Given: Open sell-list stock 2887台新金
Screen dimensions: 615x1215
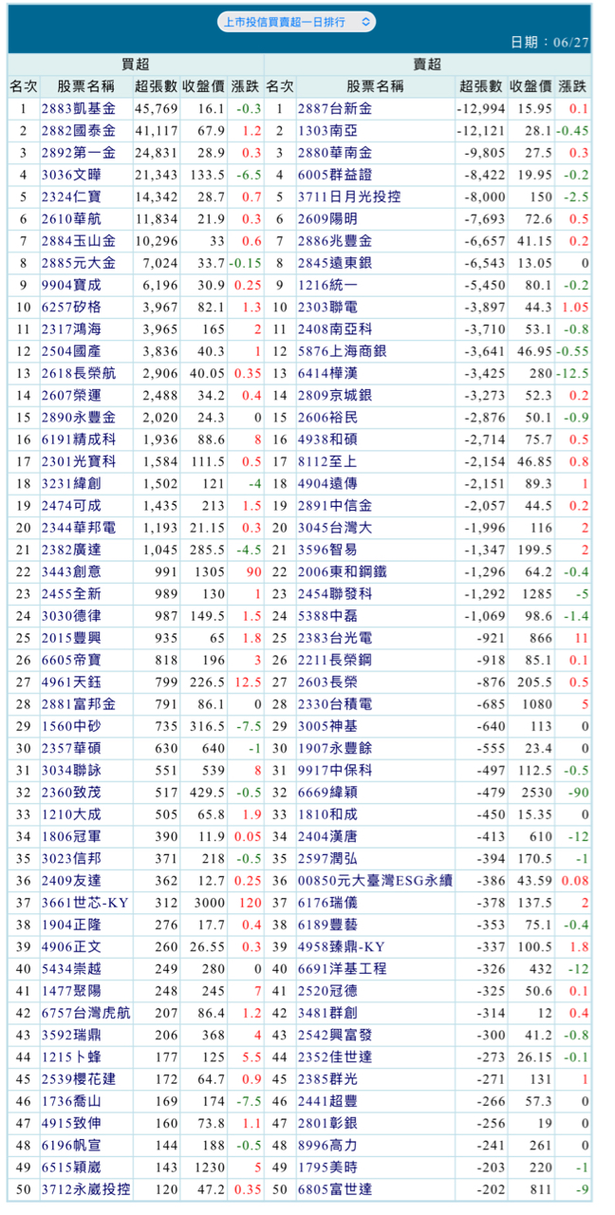Looking at the screenshot, I should click(335, 109).
